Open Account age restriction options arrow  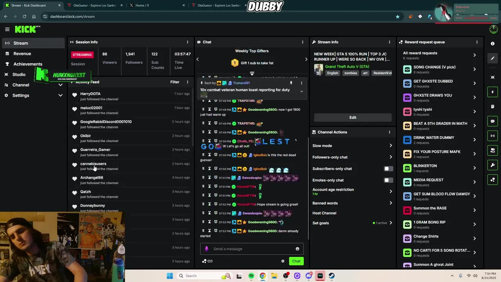point(391,192)
